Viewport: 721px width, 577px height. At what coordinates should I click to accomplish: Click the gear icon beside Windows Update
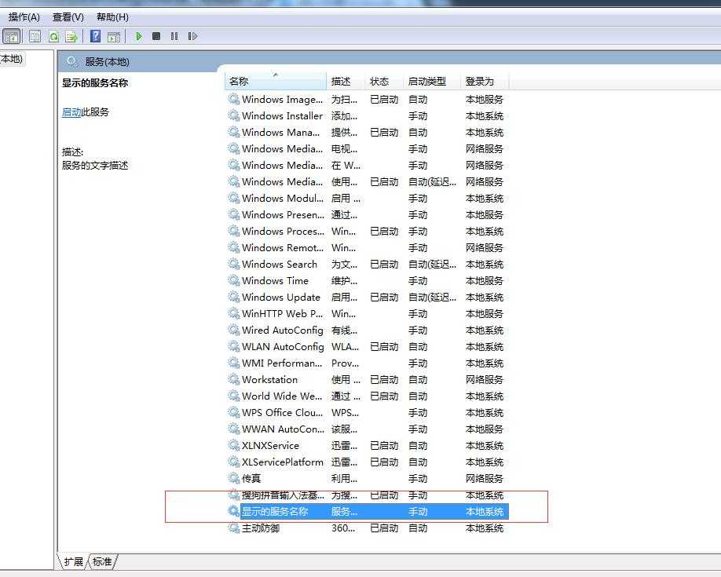point(234,297)
